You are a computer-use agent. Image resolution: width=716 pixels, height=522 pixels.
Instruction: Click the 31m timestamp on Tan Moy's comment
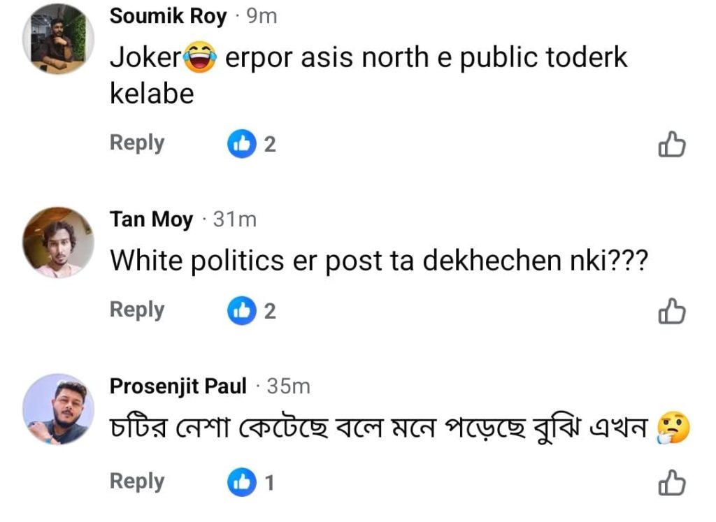click(235, 219)
